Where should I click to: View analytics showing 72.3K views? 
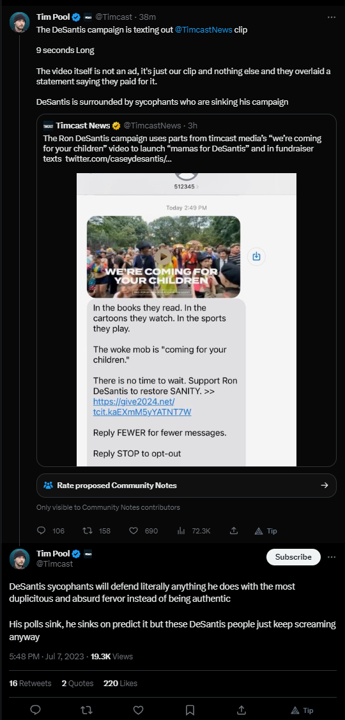194,531
